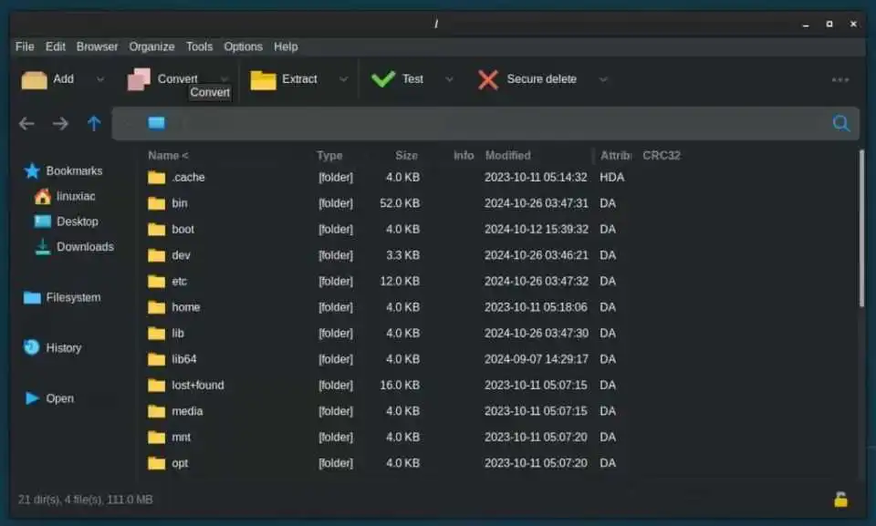
Task: Click the dev folder icon
Action: [156, 256]
